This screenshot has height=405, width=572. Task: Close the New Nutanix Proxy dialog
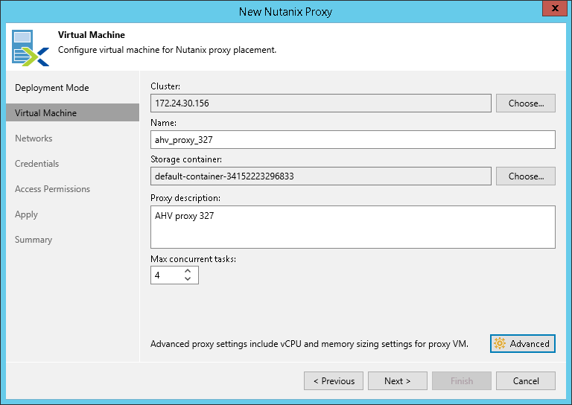tap(552, 10)
